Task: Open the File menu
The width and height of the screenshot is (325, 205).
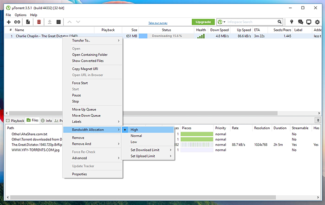Action: (8, 15)
